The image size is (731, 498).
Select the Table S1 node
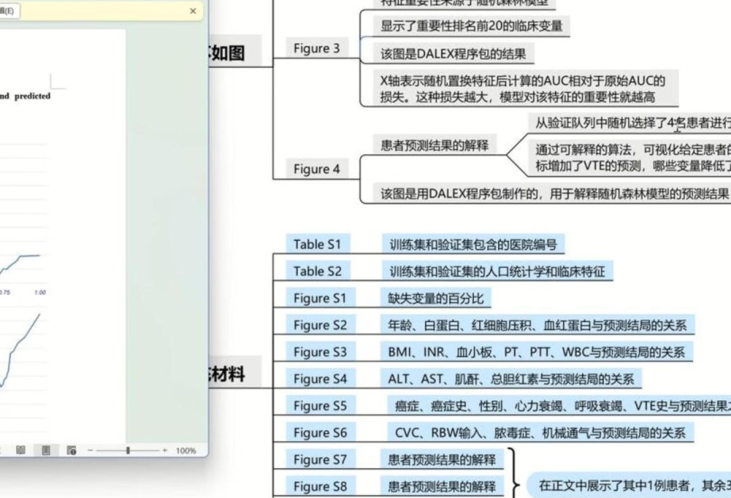(x=317, y=244)
